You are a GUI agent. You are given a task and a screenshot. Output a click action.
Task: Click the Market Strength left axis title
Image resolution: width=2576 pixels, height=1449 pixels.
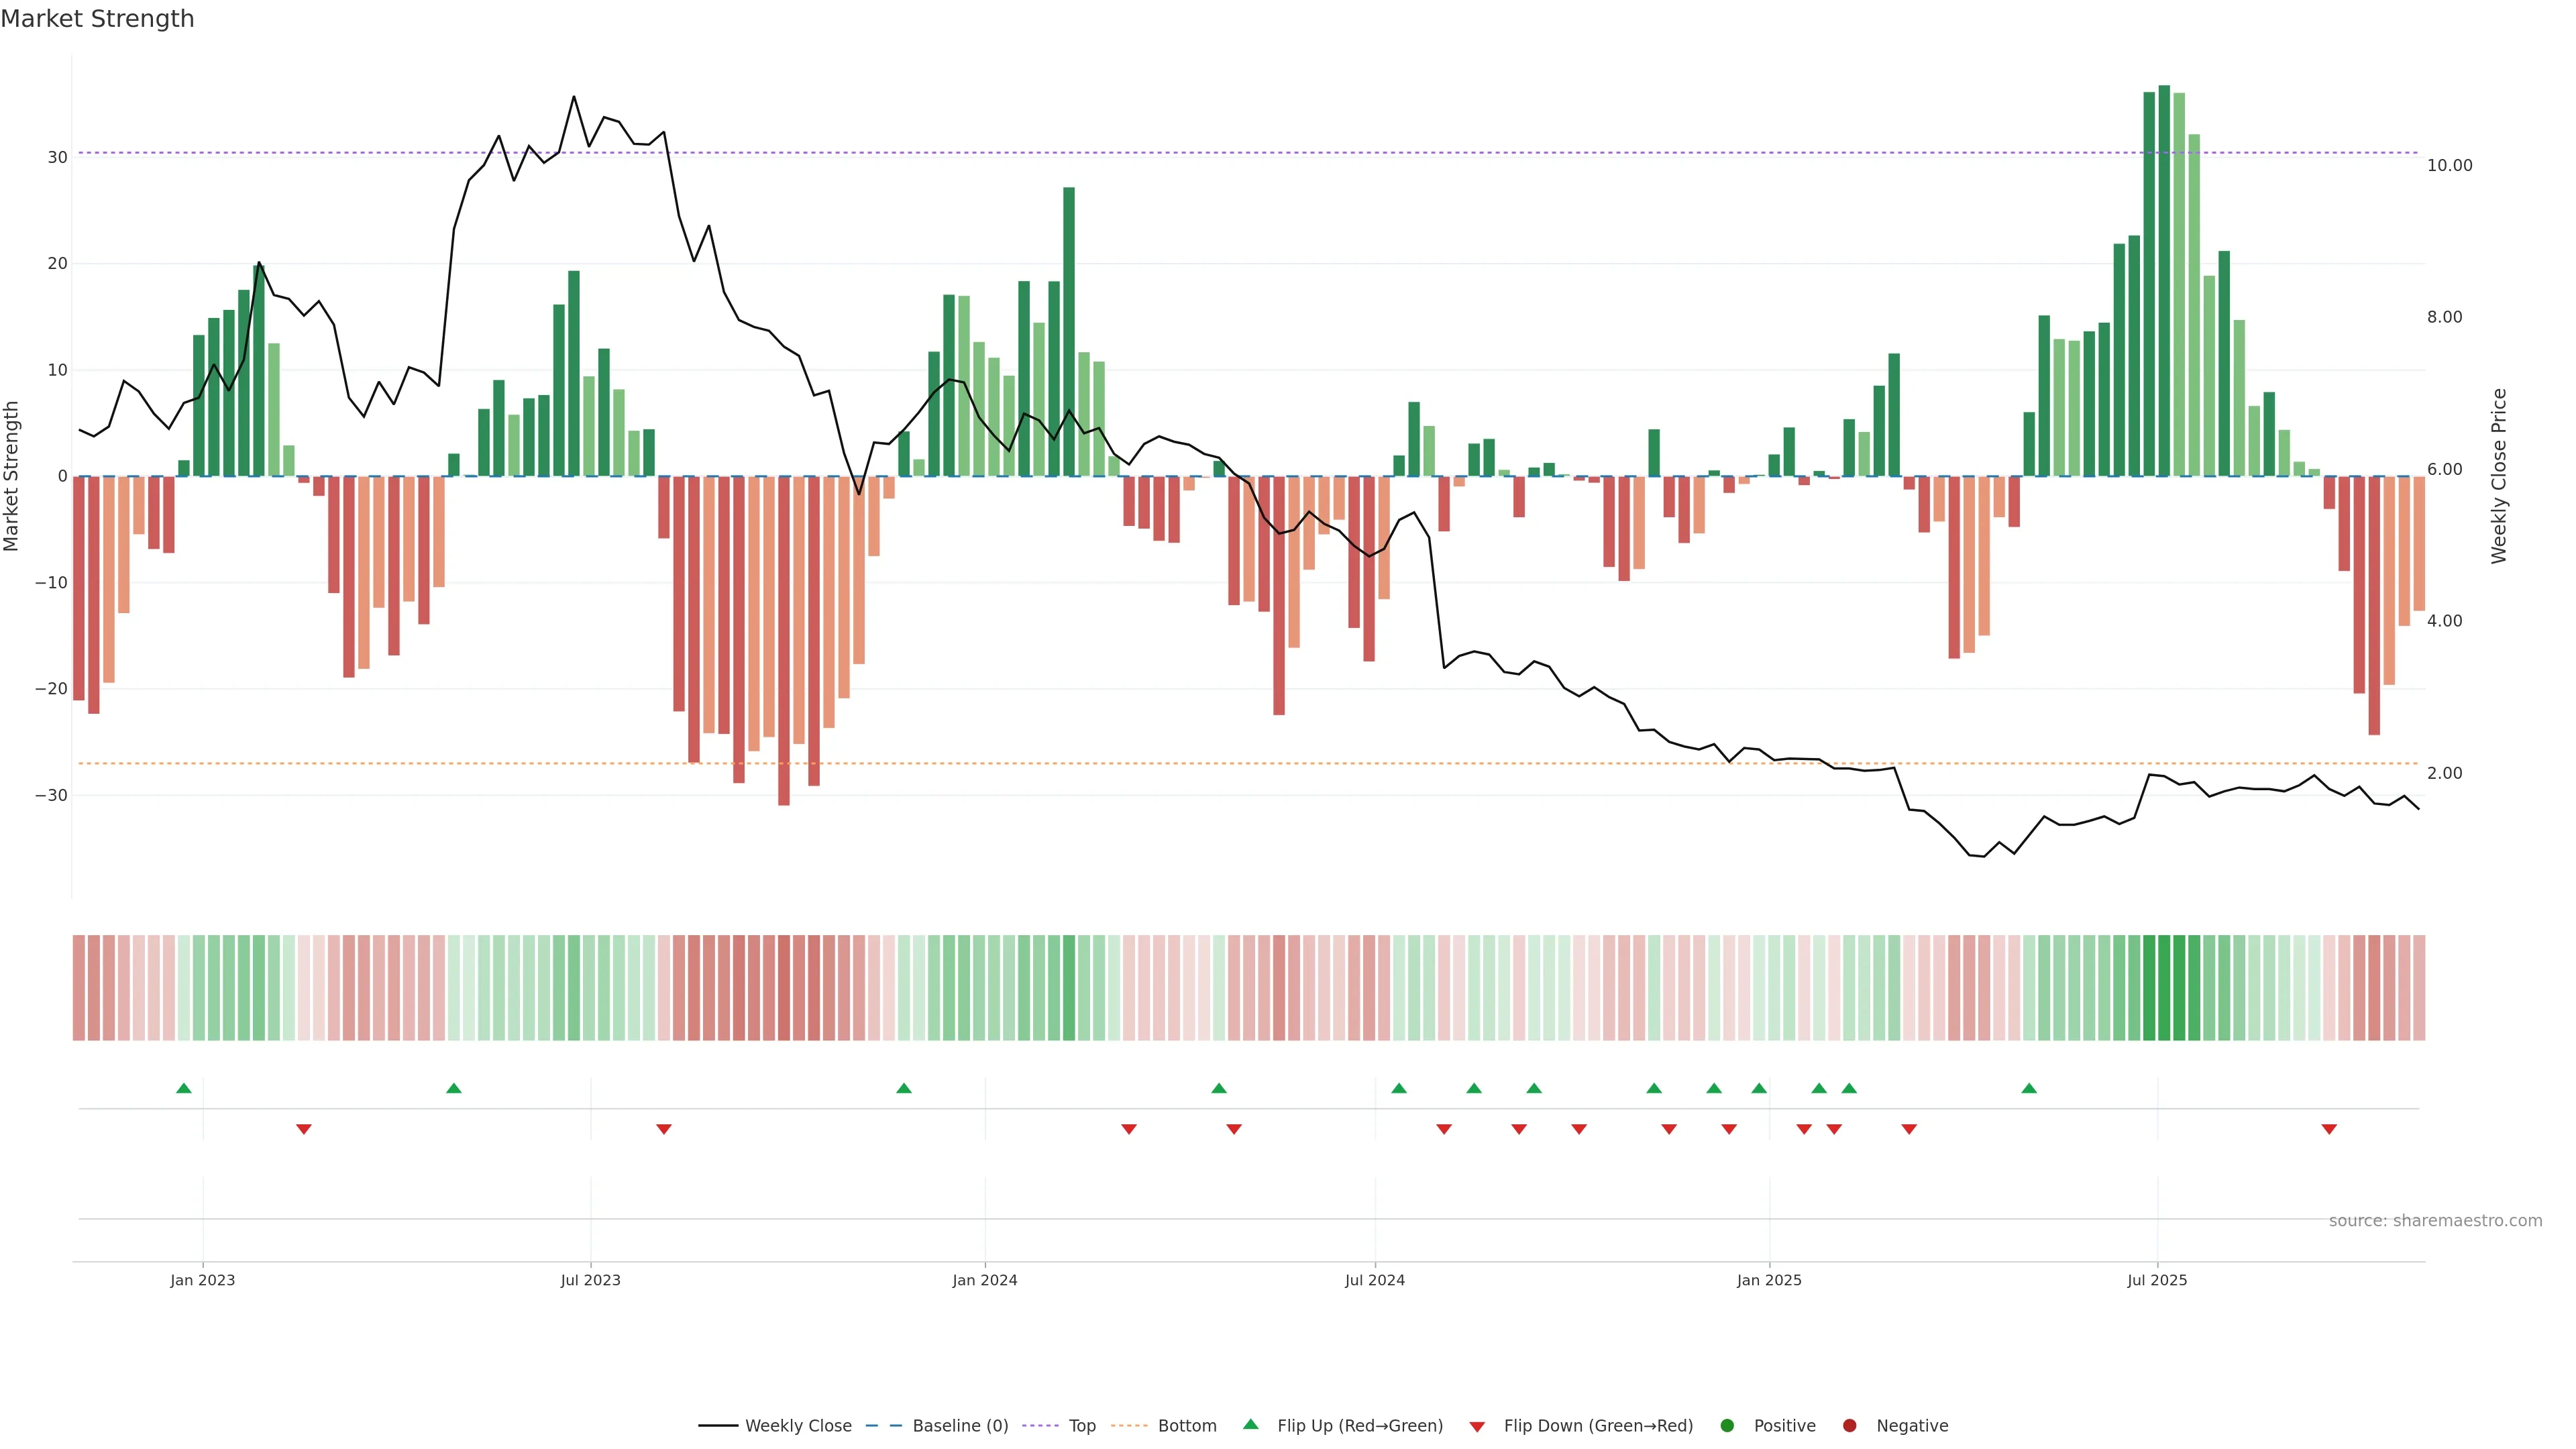[x=12, y=476]
